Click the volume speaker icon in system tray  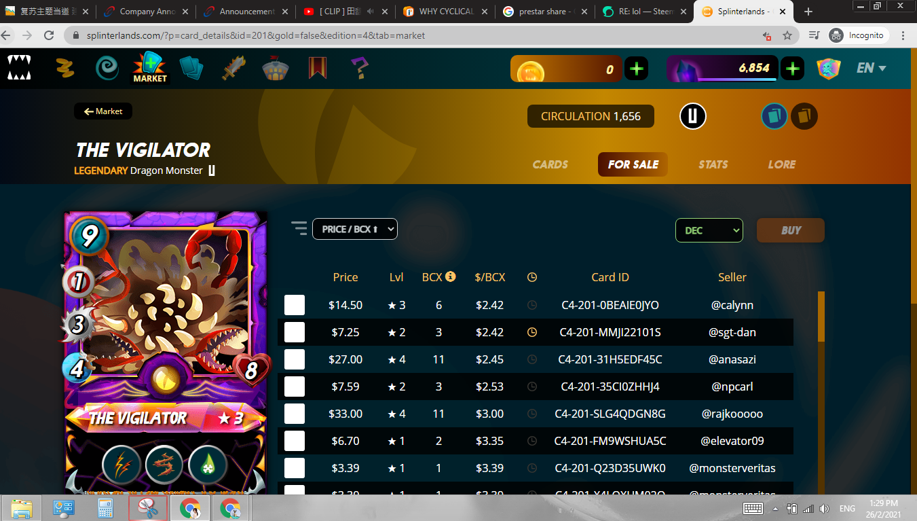click(x=824, y=508)
